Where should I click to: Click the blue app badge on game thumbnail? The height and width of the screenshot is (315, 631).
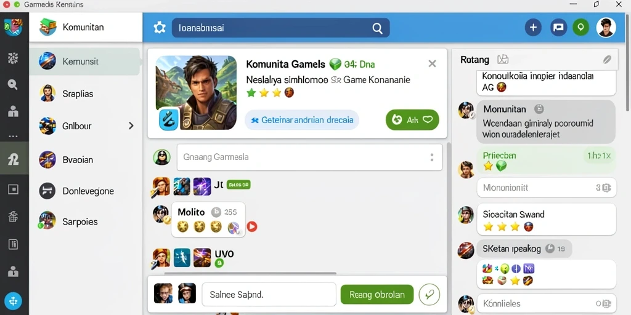pos(169,119)
